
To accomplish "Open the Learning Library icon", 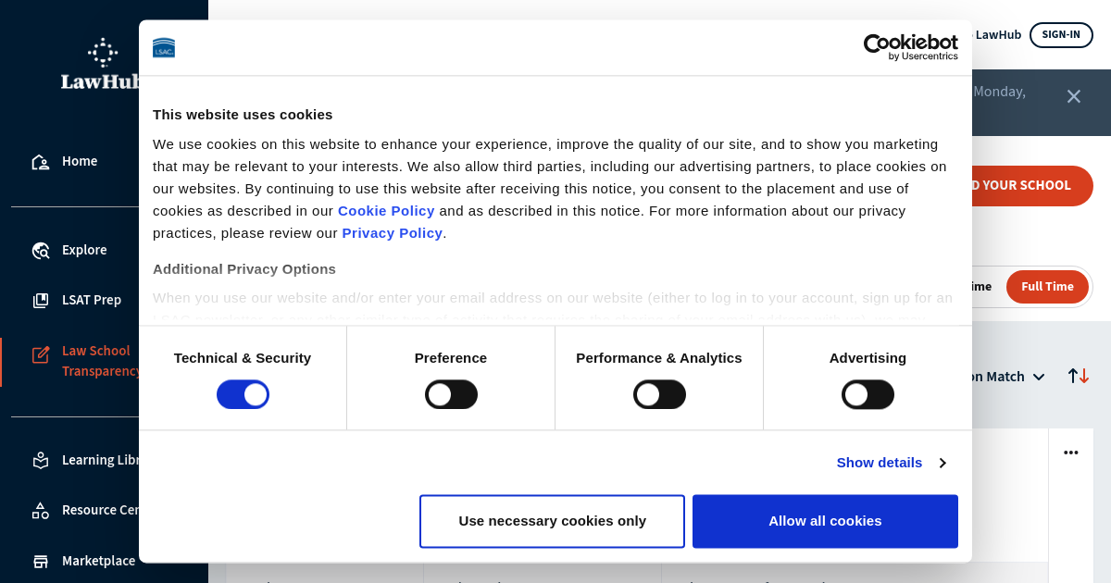I will [x=41, y=460].
